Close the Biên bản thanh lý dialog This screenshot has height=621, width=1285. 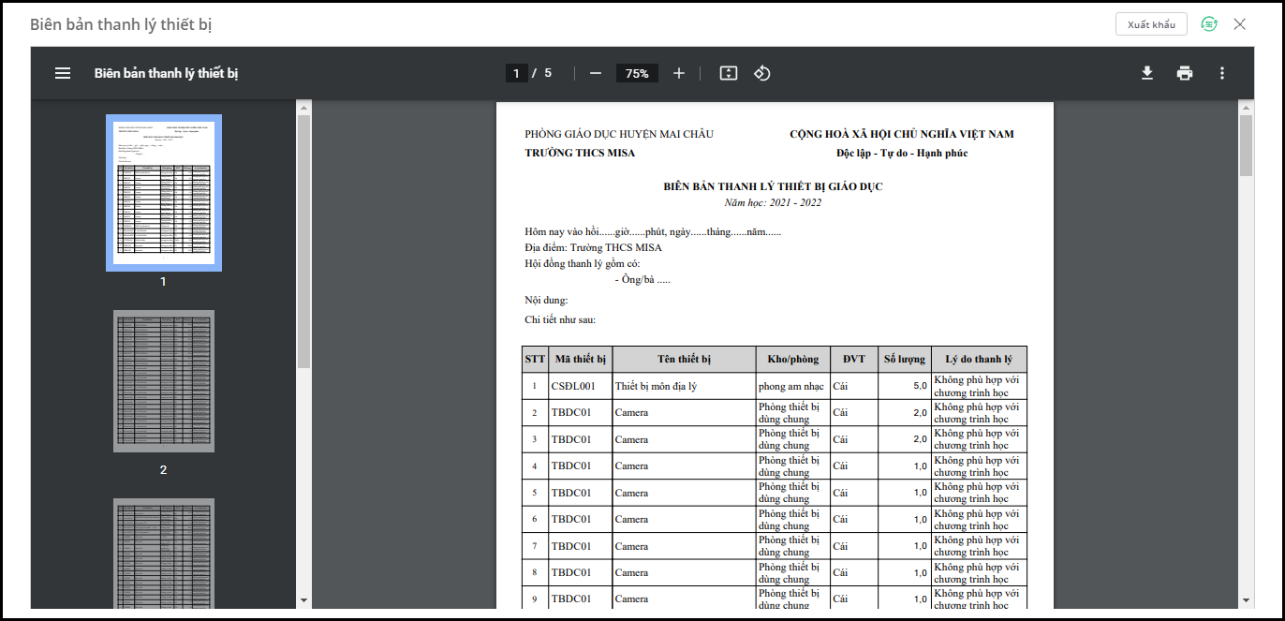click(1240, 24)
